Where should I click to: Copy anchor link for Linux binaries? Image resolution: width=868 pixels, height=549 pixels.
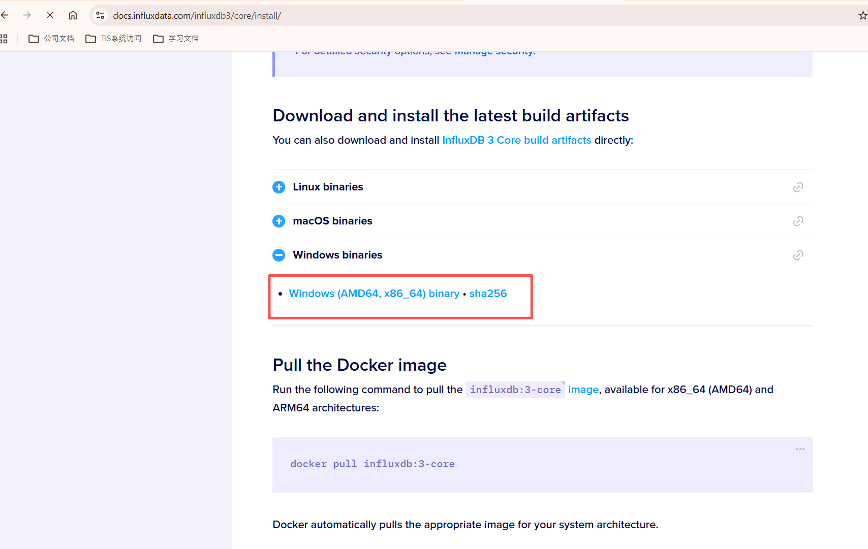point(798,187)
